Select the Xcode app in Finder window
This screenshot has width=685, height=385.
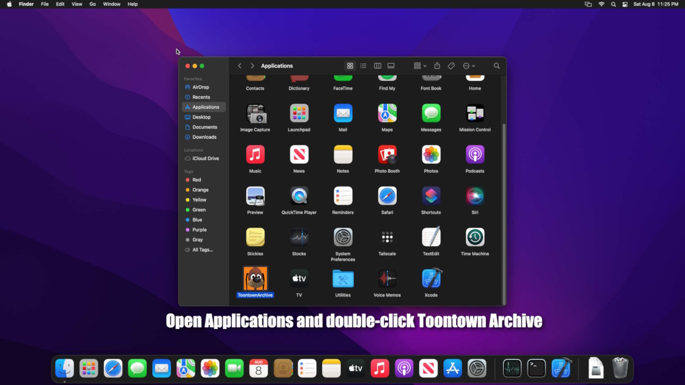point(432,278)
